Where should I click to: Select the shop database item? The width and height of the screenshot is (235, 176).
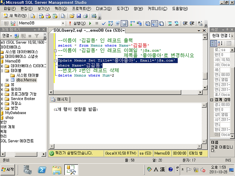(9, 117)
